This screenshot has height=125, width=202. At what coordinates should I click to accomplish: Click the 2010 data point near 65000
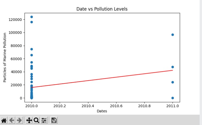coord(32,55)
